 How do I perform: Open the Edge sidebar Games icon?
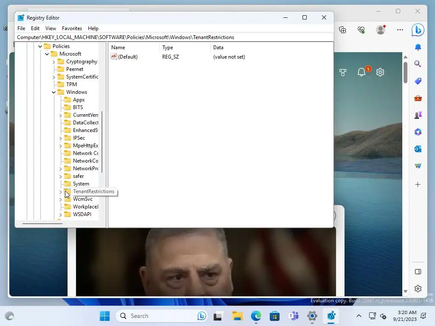(418, 115)
